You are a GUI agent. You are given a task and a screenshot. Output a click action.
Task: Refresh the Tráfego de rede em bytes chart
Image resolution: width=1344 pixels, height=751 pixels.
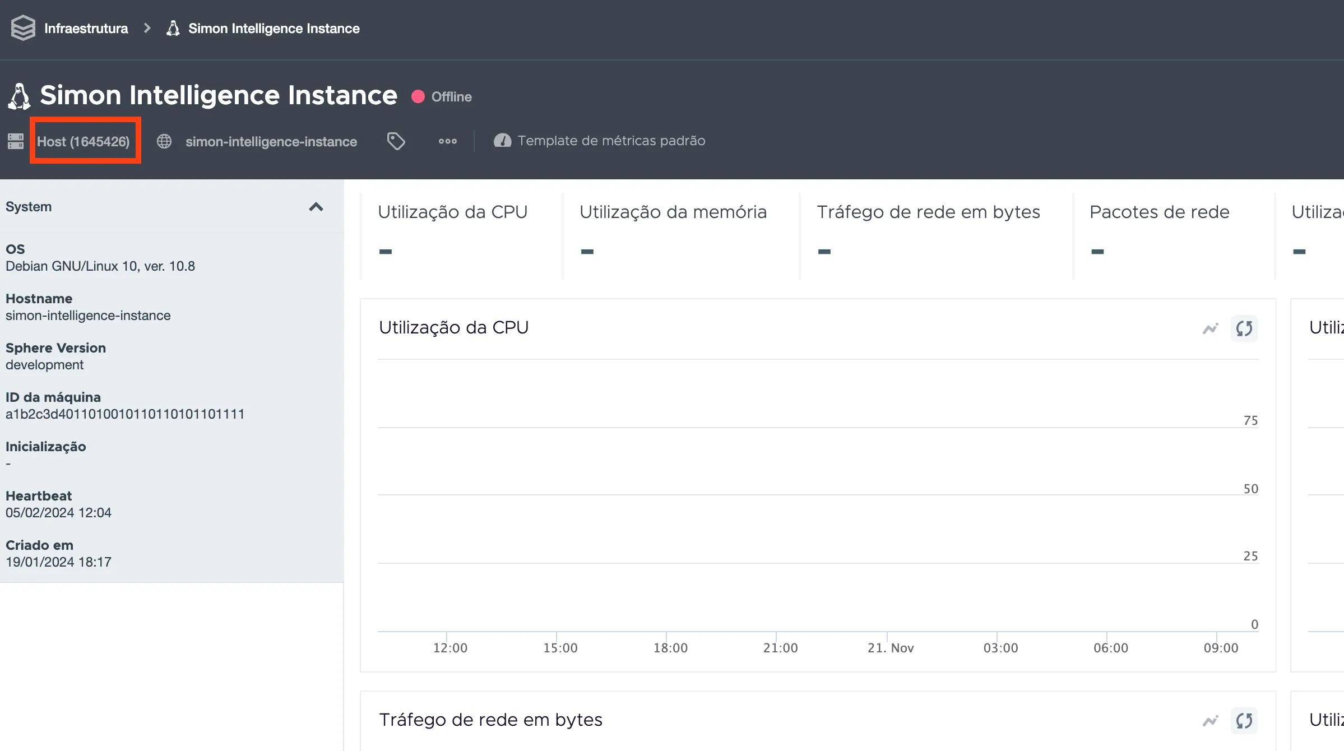[1244, 721]
